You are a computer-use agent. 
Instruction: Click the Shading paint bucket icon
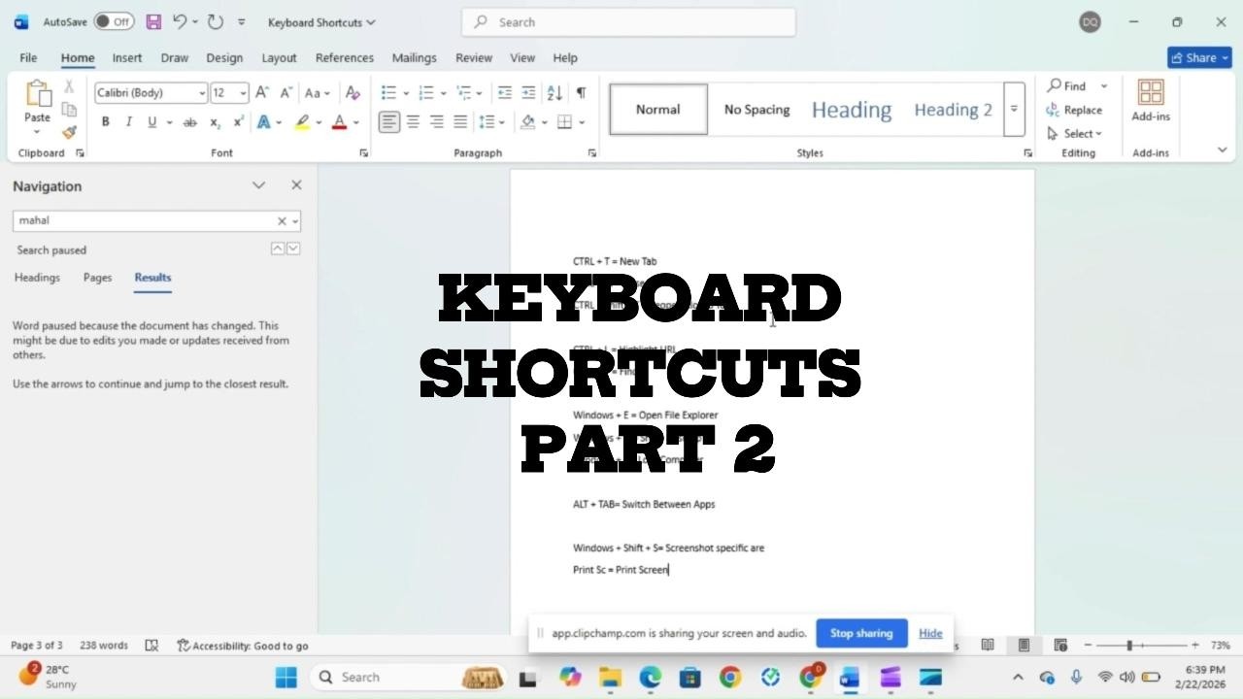point(527,121)
